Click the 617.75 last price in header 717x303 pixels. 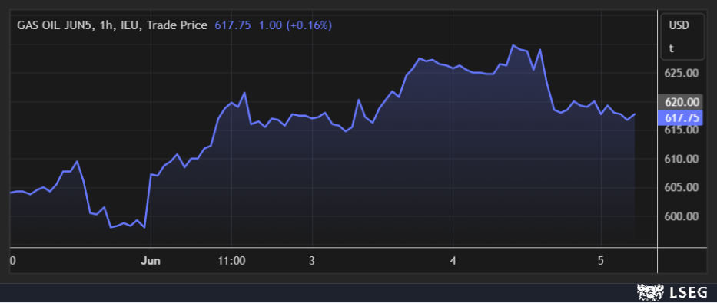[233, 25]
